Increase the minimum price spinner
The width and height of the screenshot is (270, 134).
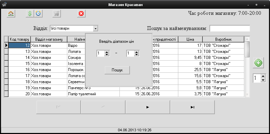tap(107, 52)
